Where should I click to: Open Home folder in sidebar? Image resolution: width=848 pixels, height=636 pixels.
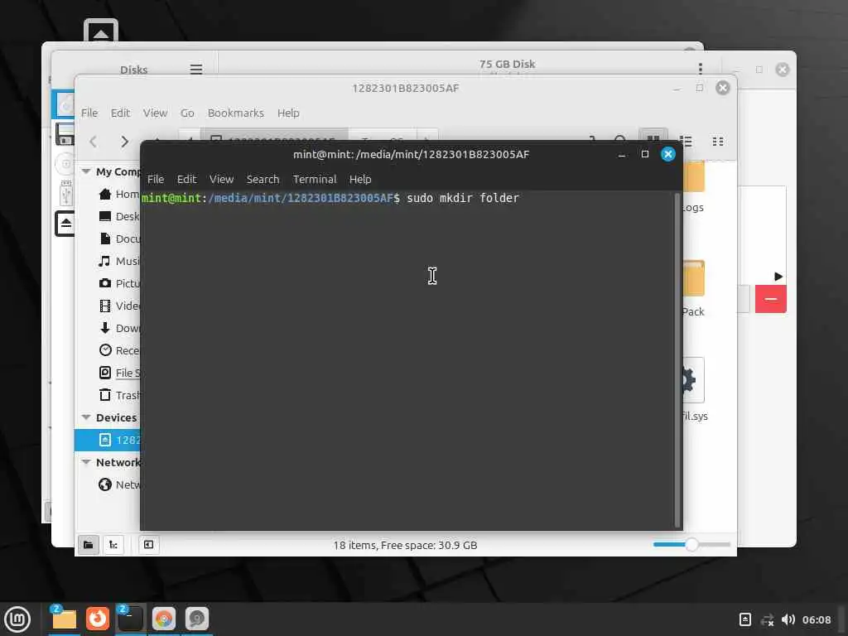pyautogui.click(x=119, y=194)
